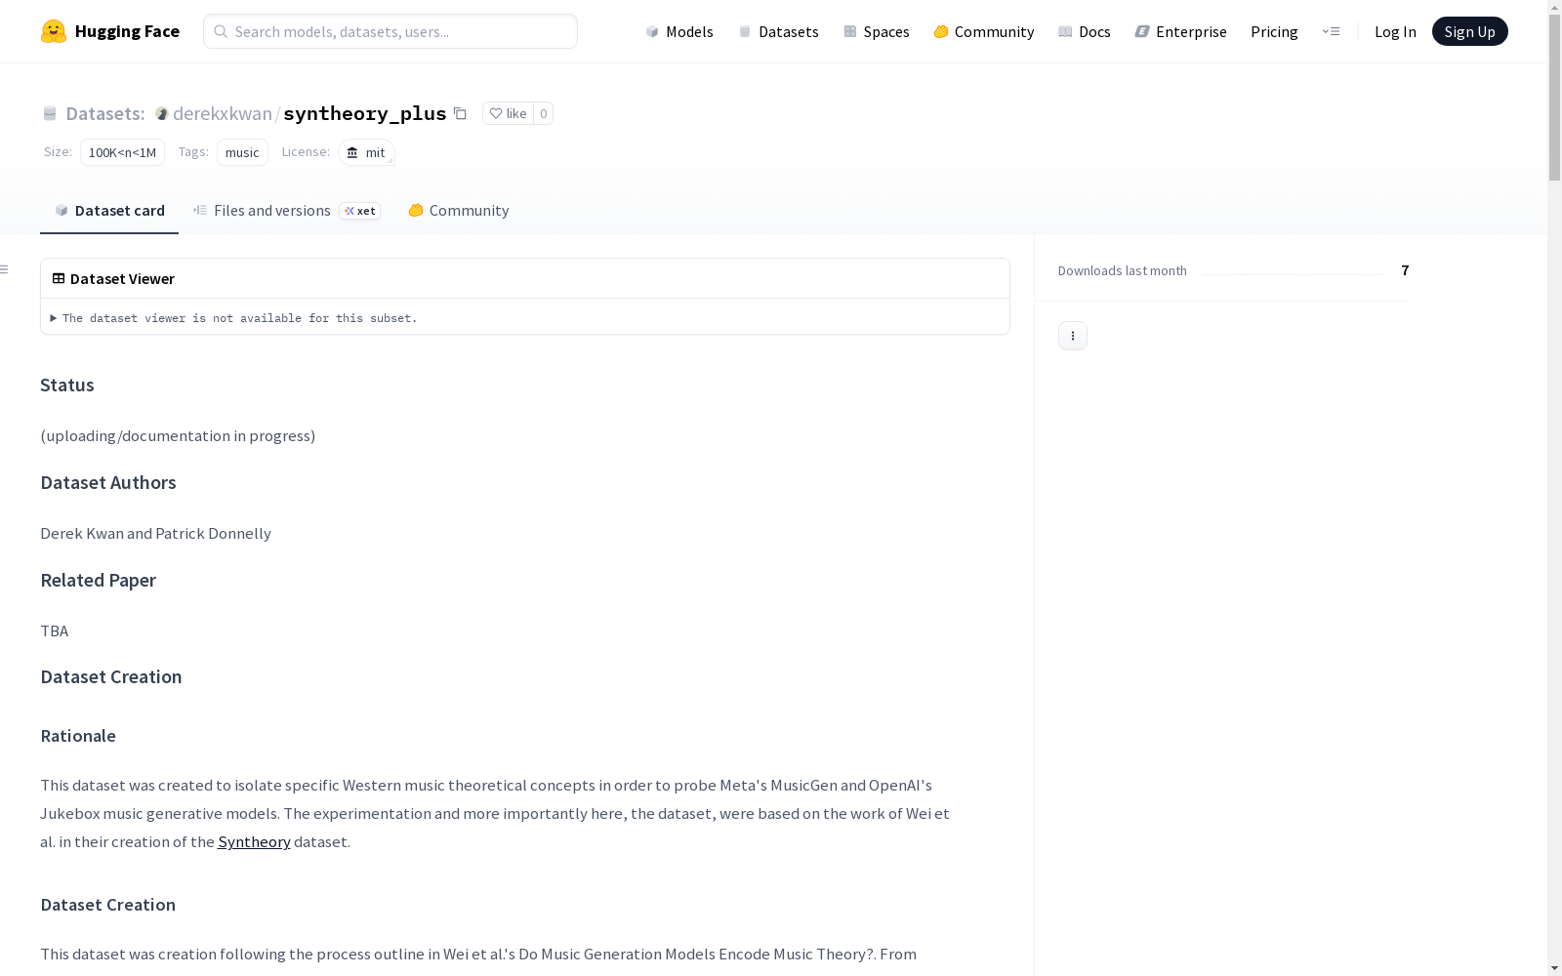This screenshot has height=976, width=1562.
Task: Click the Datasets breadcrumb label
Action: (x=104, y=113)
